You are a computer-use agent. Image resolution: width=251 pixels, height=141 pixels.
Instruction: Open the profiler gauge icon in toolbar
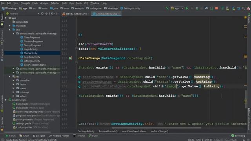[x=207, y=8]
